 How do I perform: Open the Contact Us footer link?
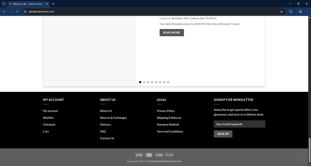[x=107, y=138]
